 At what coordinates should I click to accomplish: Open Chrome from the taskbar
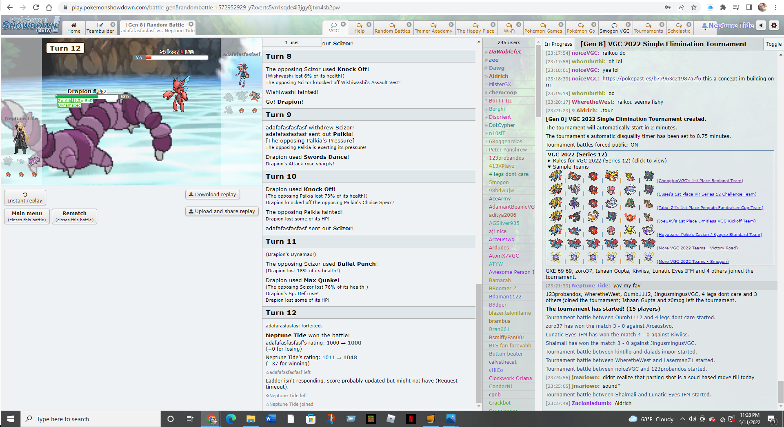coord(211,419)
